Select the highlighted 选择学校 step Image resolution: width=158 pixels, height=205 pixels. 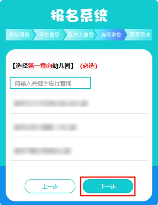pyautogui.click(x=111, y=35)
